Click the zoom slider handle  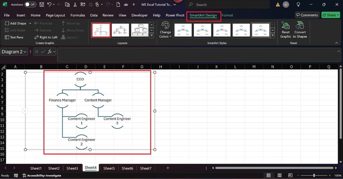[314, 175]
